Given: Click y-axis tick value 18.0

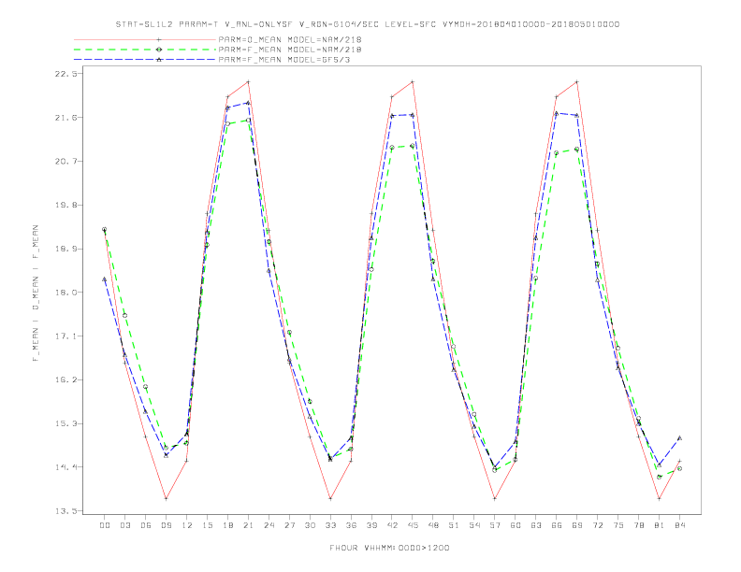Looking at the screenshot, I should (65, 293).
